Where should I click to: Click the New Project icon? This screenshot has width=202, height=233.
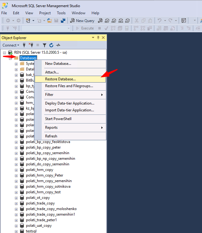click(28, 20)
